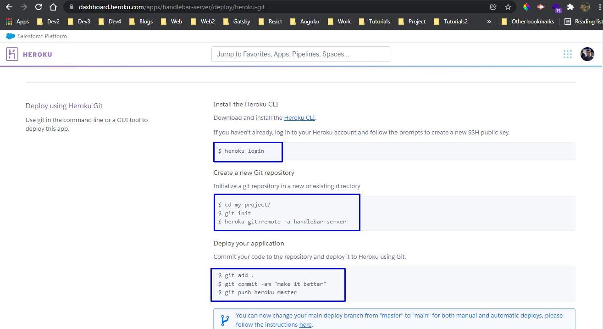The width and height of the screenshot is (603, 329).
Task: Open the Heroku account avatar menu
Action: (587, 54)
